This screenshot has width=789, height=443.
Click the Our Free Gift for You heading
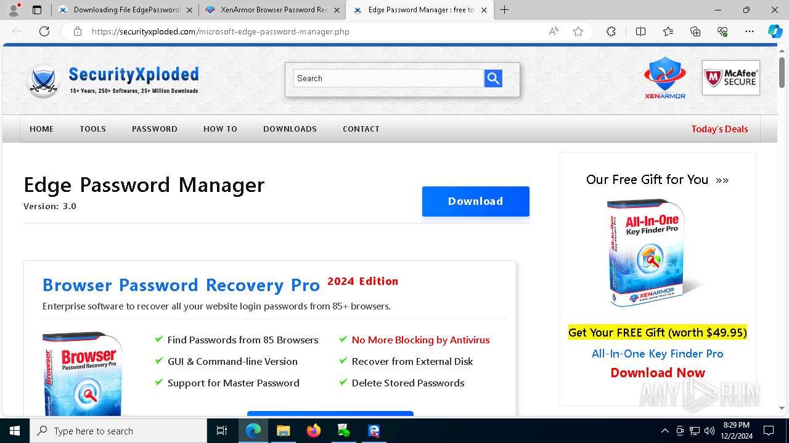click(x=657, y=179)
